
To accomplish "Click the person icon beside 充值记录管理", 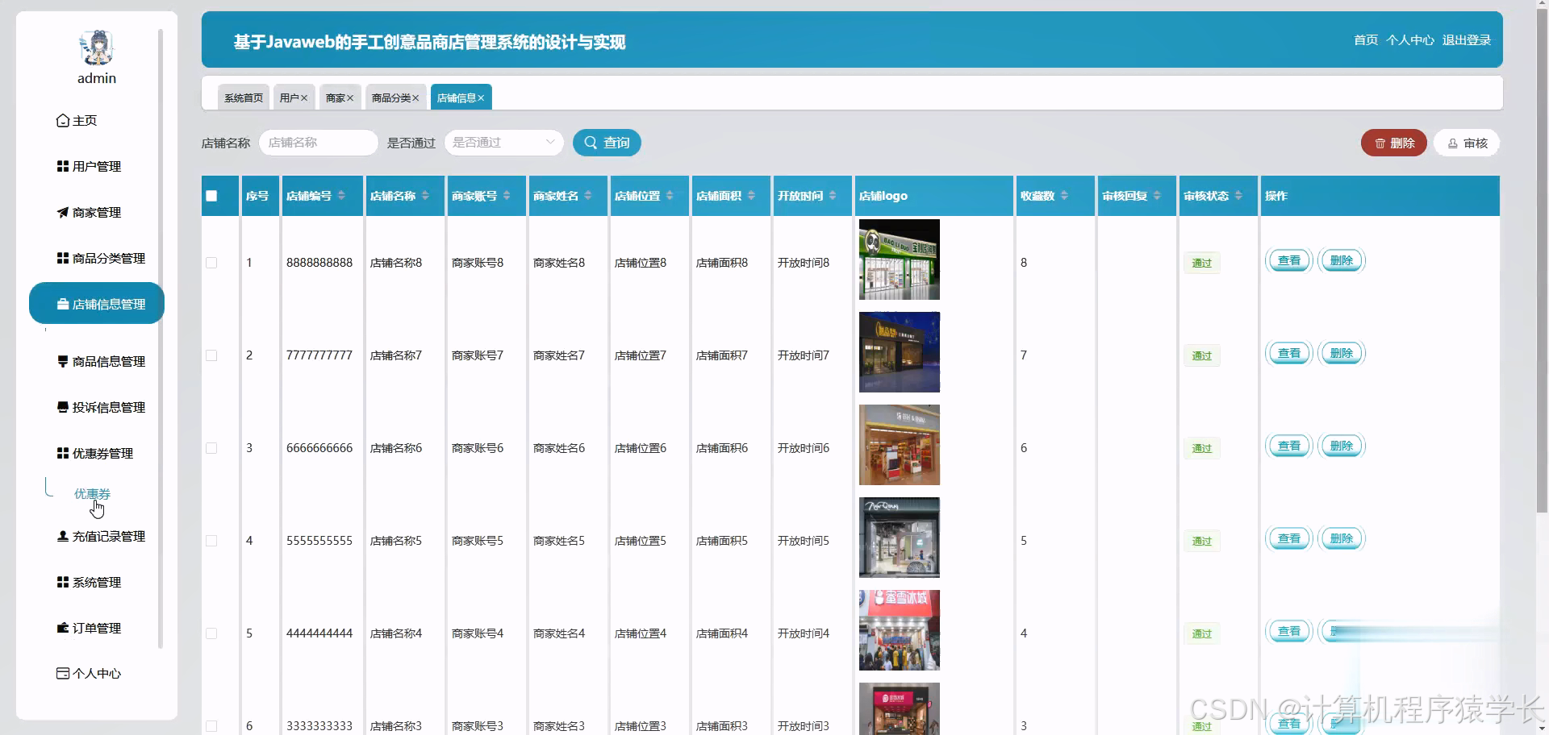I will point(62,535).
